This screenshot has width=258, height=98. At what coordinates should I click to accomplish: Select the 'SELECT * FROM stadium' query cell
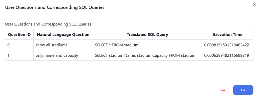pyautogui.click(x=147, y=45)
